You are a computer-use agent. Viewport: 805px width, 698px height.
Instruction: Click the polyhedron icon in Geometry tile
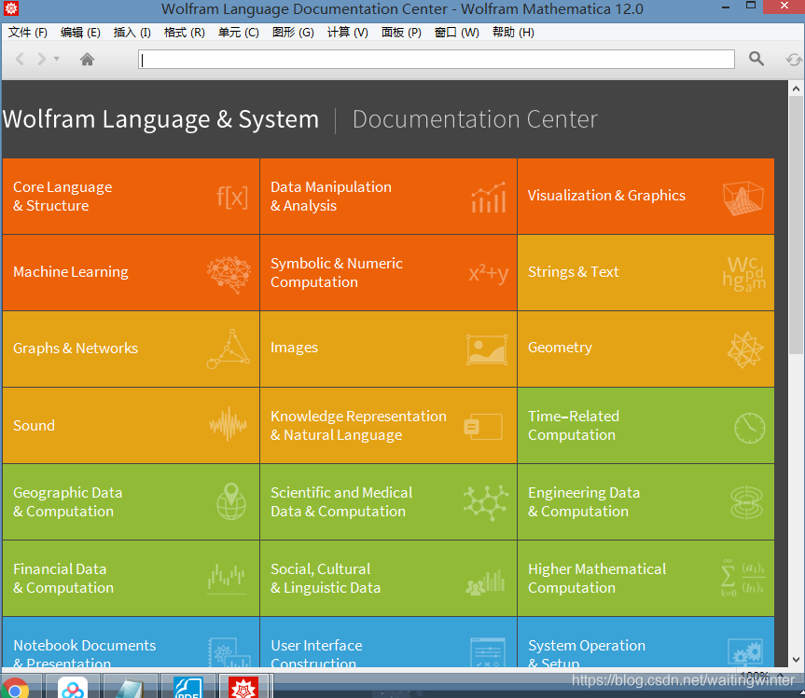click(745, 349)
